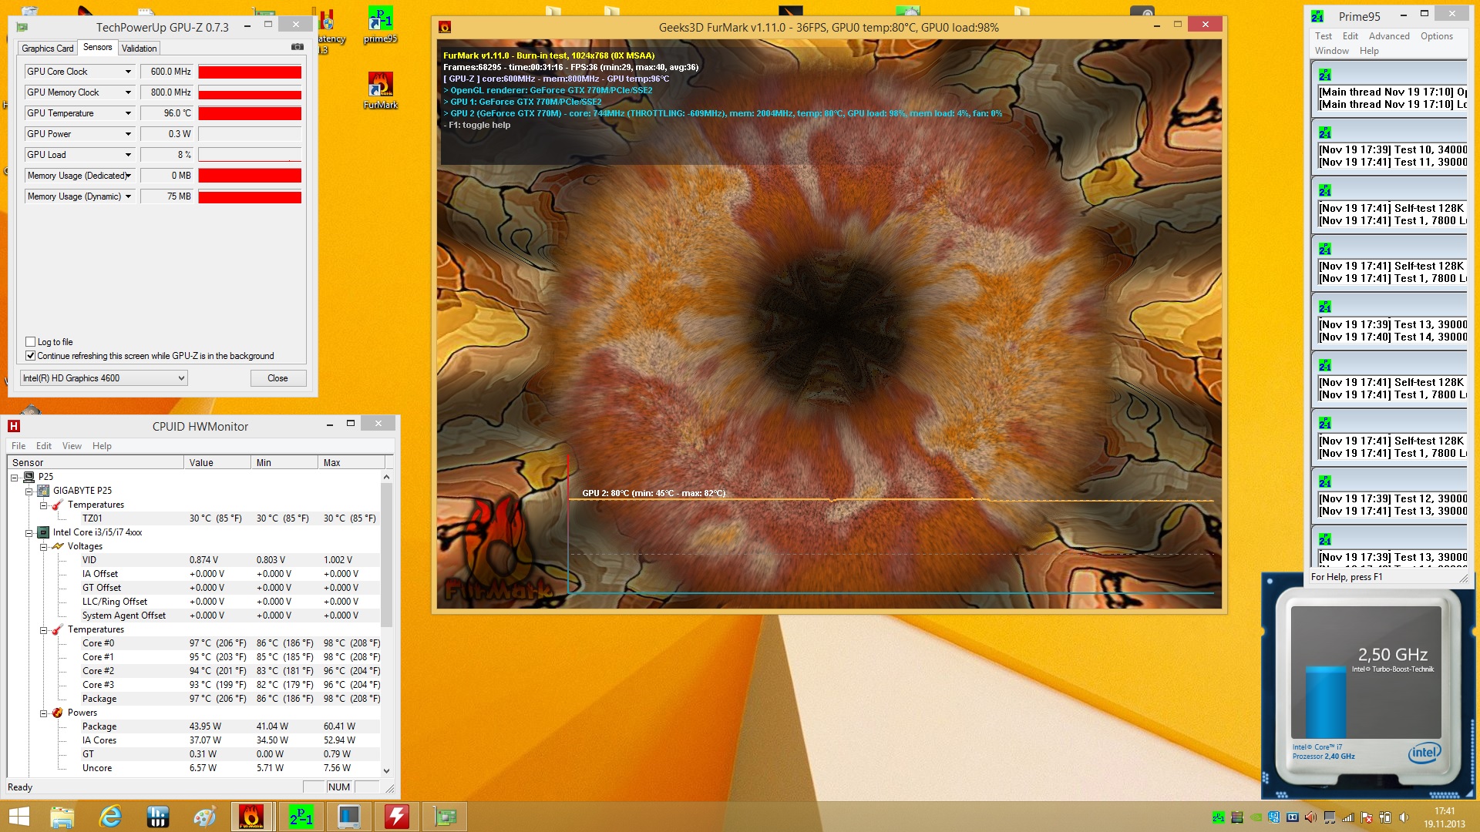Switch to HWMonitor lightning icon in taskbar
The image size is (1480, 832).
tap(396, 817)
